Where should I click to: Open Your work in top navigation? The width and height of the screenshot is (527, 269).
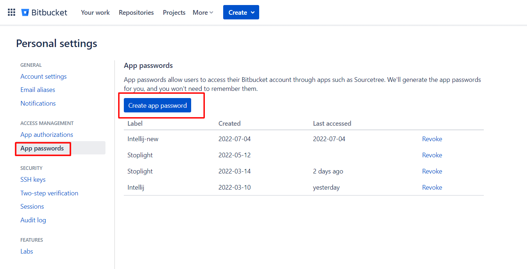pyautogui.click(x=95, y=13)
